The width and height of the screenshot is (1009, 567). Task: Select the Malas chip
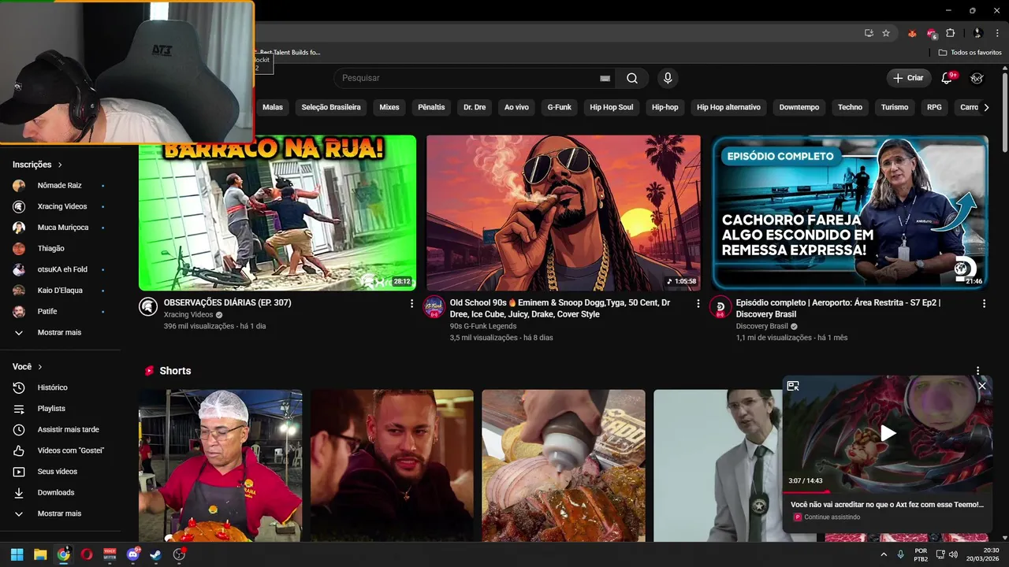[x=273, y=107]
